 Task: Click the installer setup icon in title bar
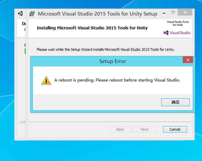[x=32, y=13]
